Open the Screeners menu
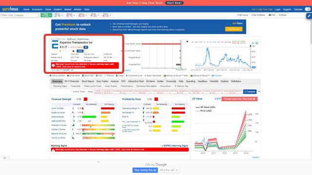 pyautogui.click(x=37, y=9)
